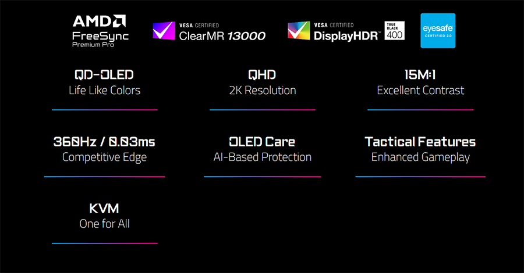Click the Competitive Edge subtitle
524x273 pixels.
tap(104, 157)
